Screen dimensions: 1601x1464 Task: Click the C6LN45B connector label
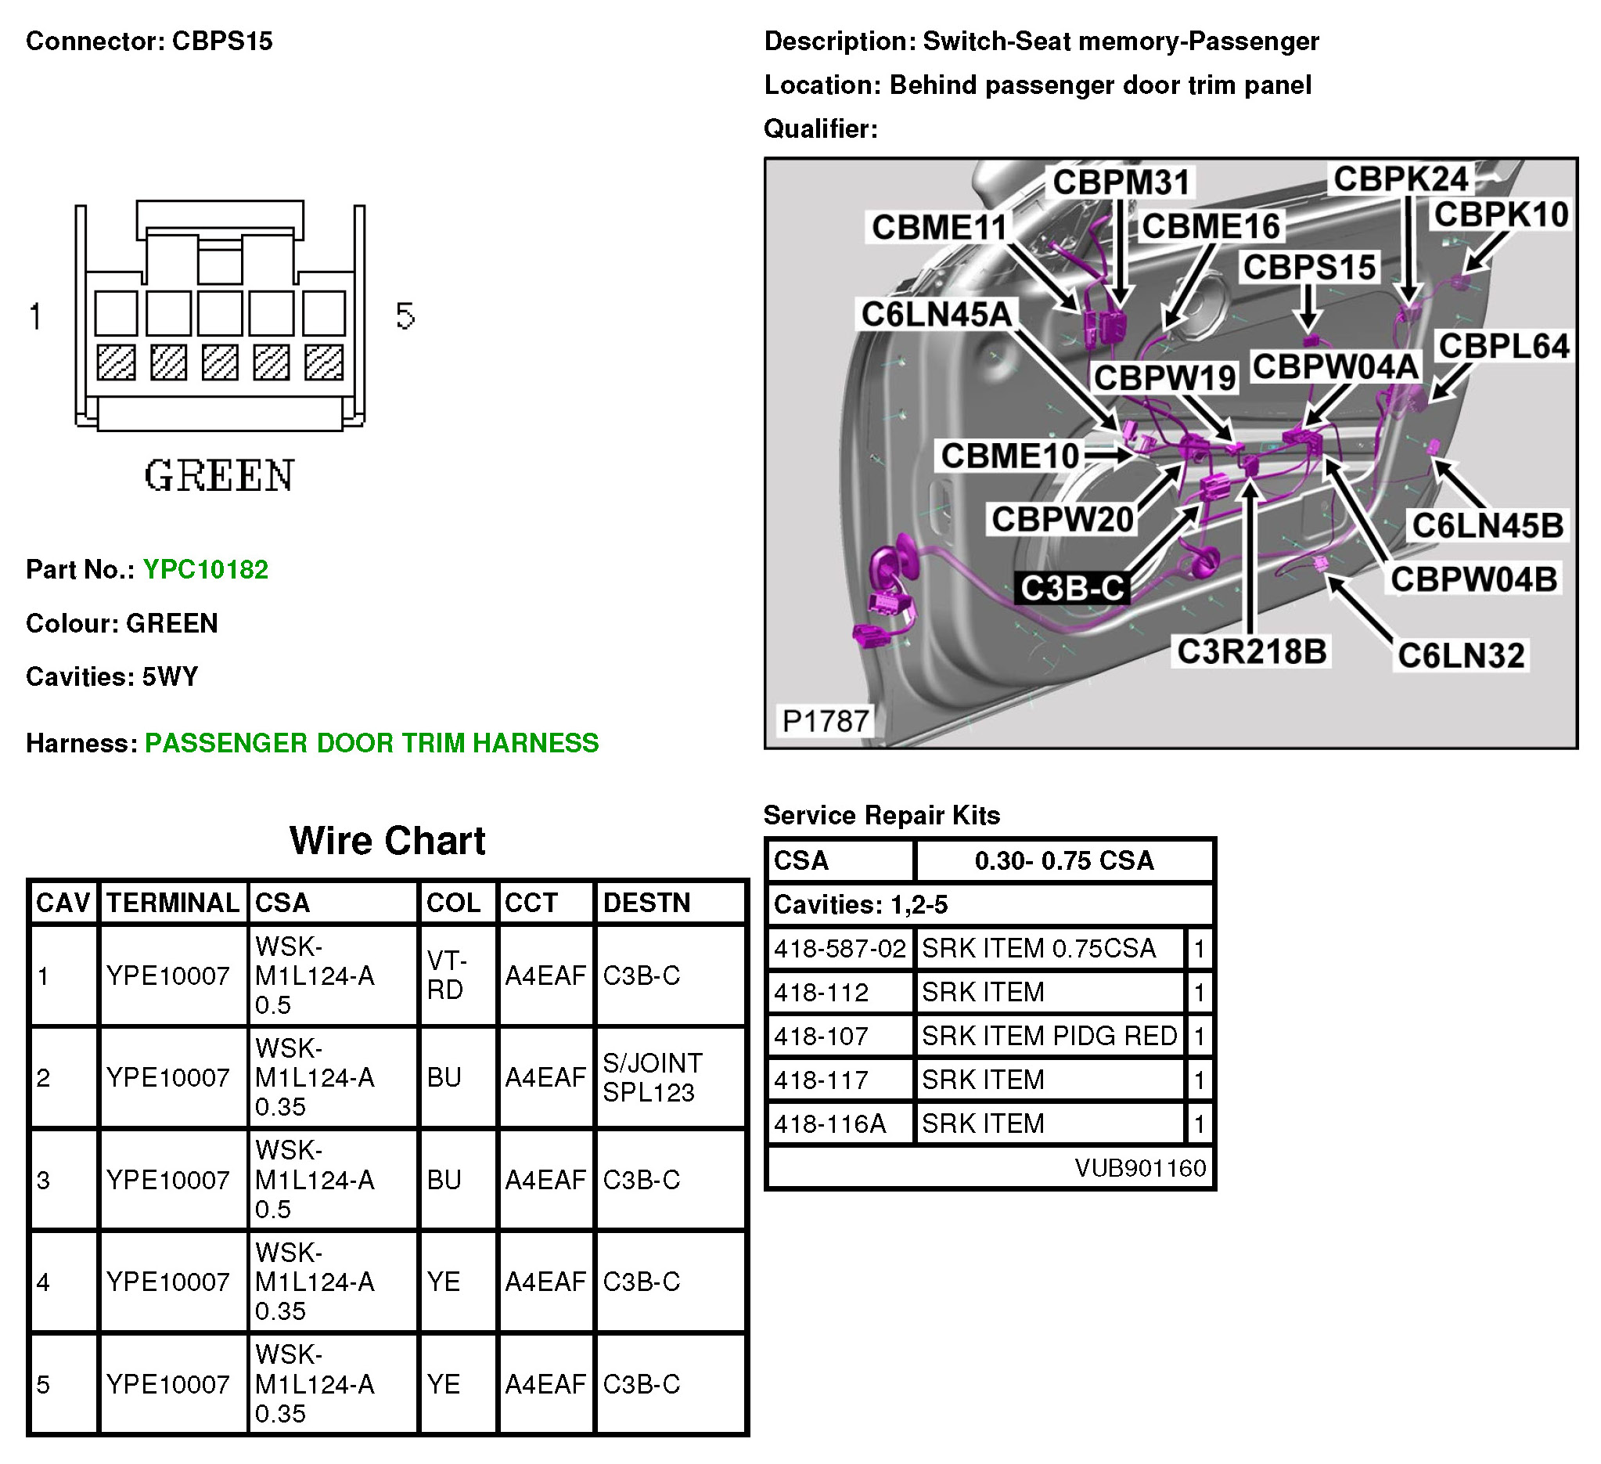1487,526
